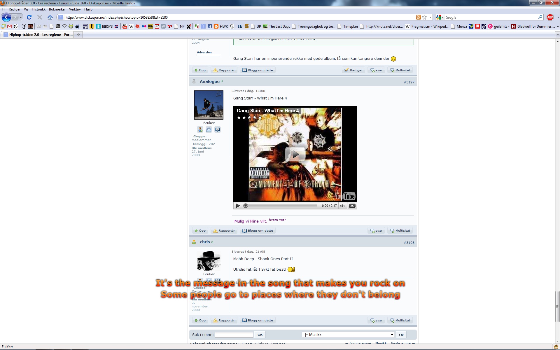The height and width of the screenshot is (350, 560).
Task: Open the Bokmerker menu
Action: coord(57,9)
